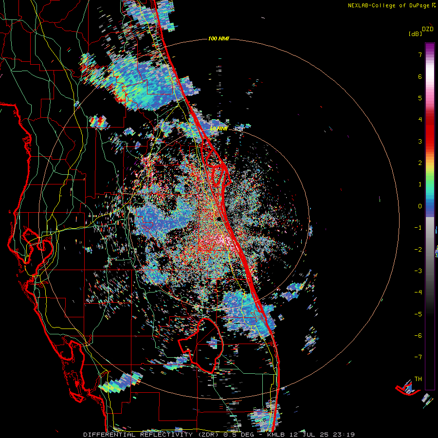The width and height of the screenshot is (438, 438).
Task: Click the -5 value on color scale
Action: (x=418, y=314)
